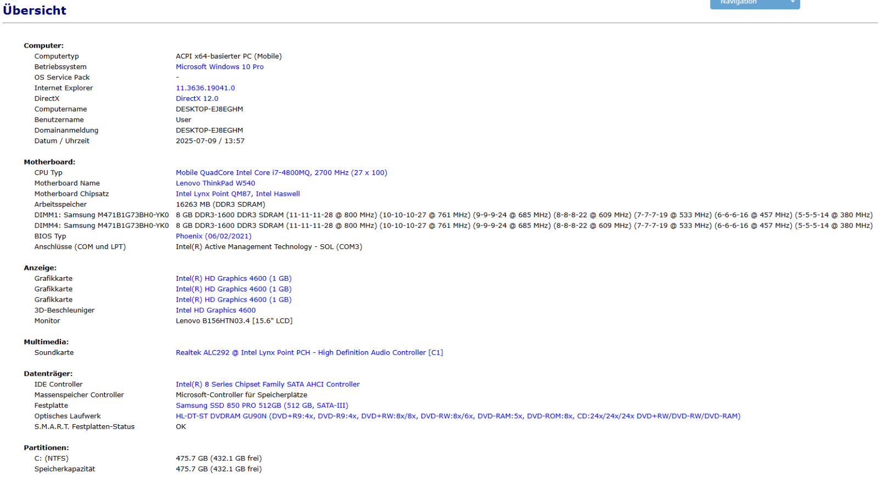Follow the Samsung SSD 850 PRO 512GB link
Image resolution: width=878 pixels, height=479 pixels.
262,405
